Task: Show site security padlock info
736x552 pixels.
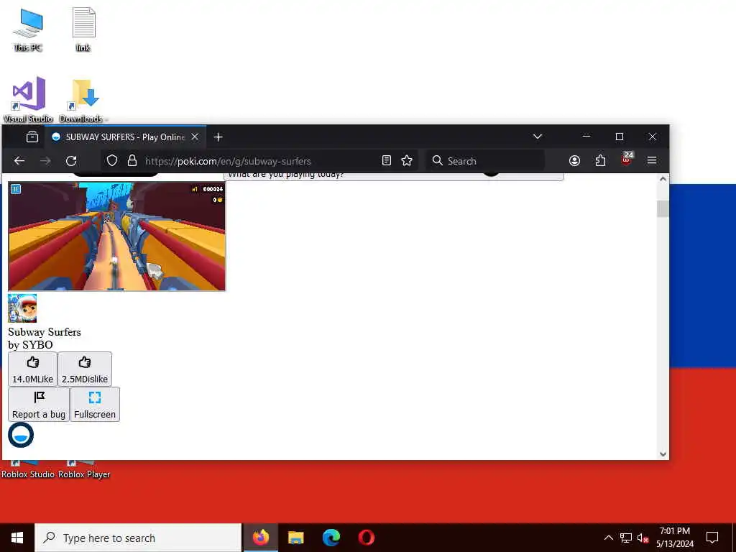Action: 132,161
